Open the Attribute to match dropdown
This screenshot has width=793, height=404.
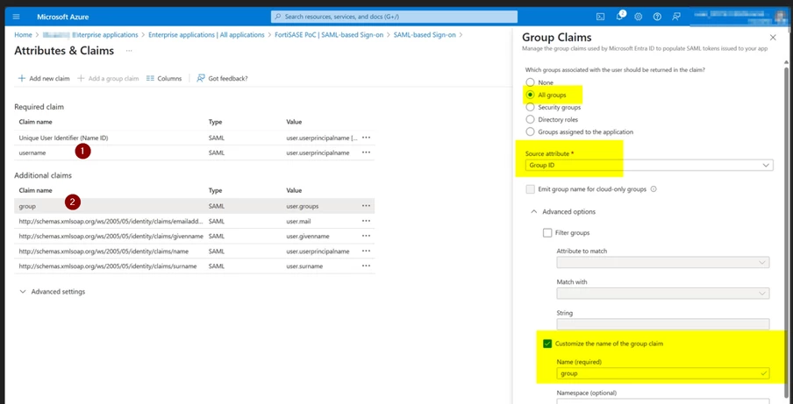point(663,263)
